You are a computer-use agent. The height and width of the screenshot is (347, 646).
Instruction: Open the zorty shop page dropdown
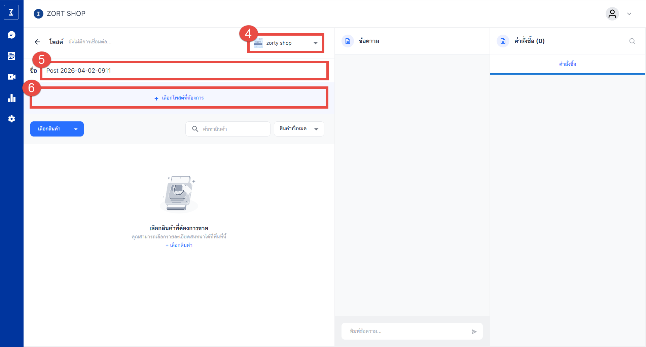point(286,43)
